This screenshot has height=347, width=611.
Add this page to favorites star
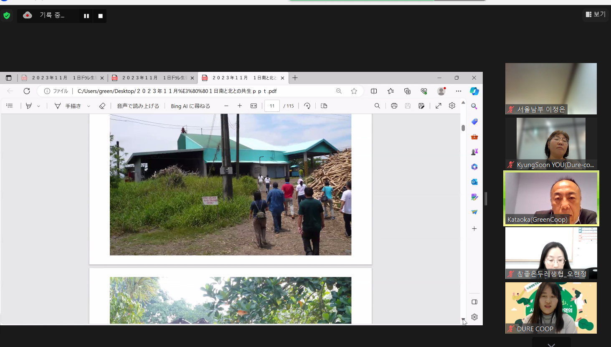point(354,91)
